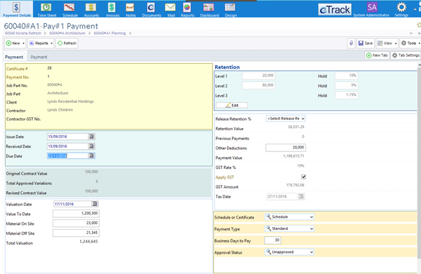
Task: Collapse the breadcrumb bar chevron
Action: pyautogui.click(x=411, y=34)
